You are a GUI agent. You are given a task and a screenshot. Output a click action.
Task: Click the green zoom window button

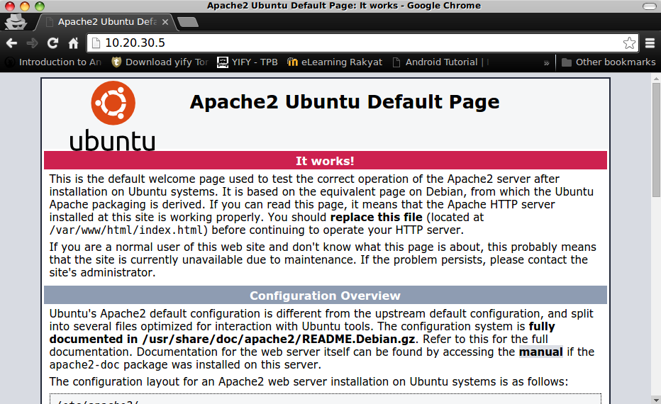40,6
